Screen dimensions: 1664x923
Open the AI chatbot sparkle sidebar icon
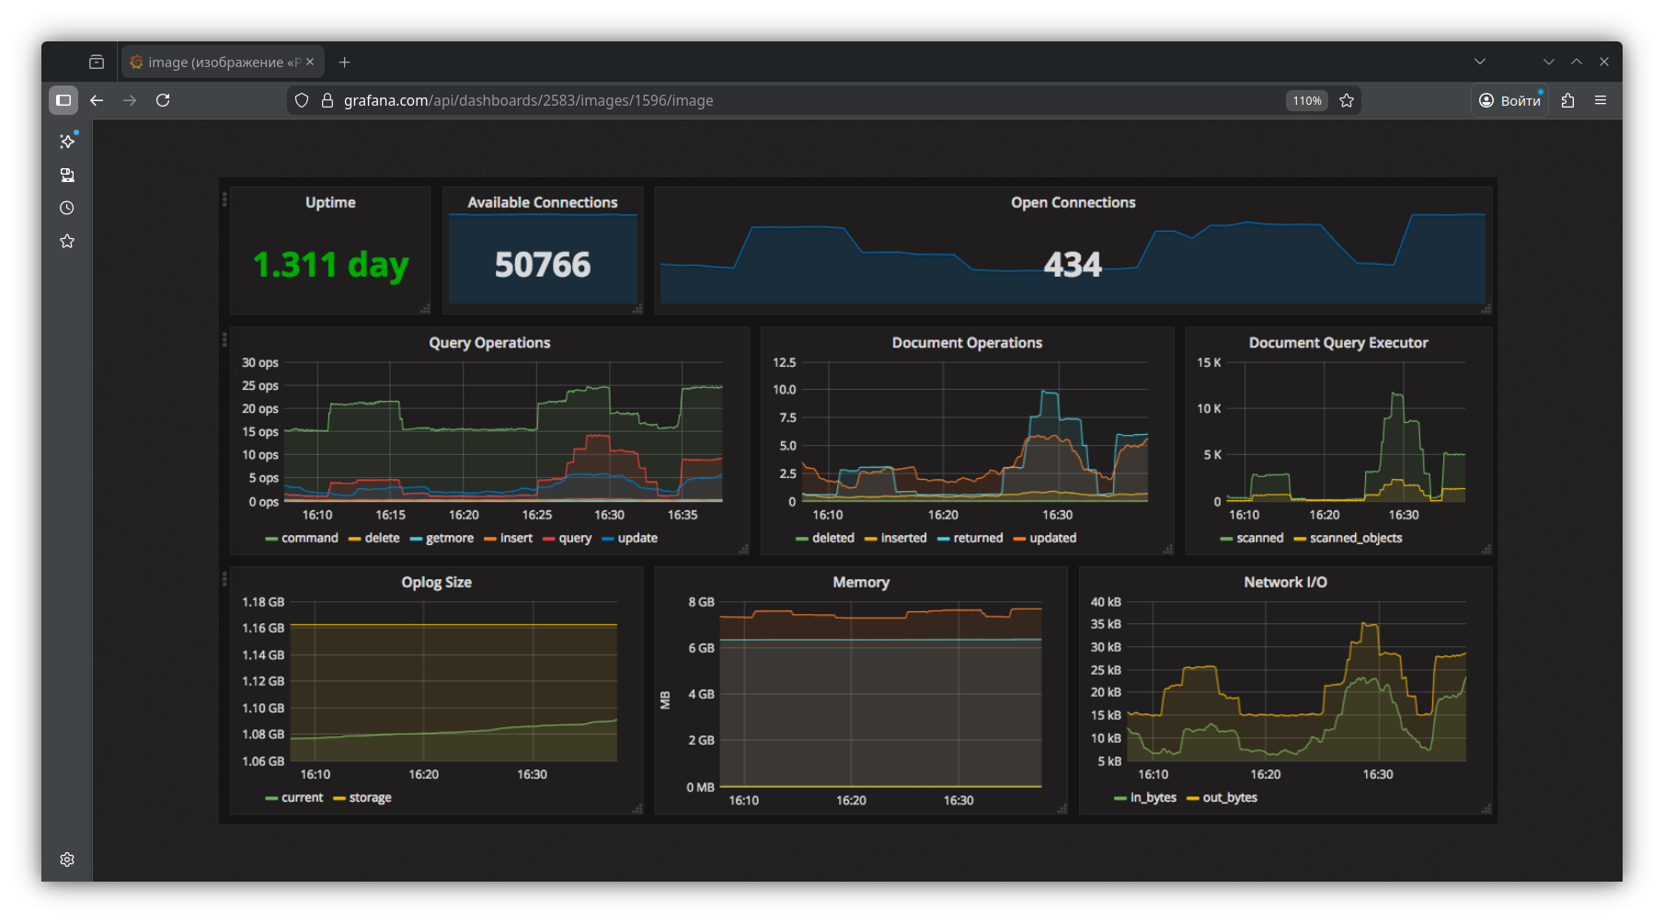click(x=67, y=141)
